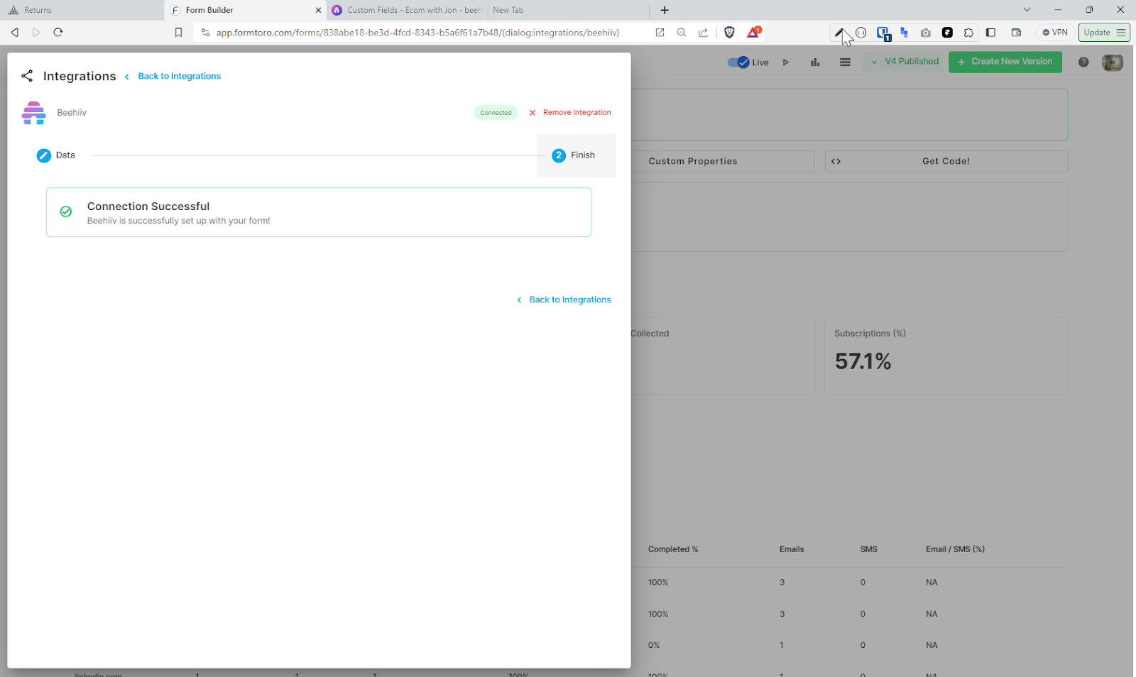Click the zoom magnifier icon in address bar
The width and height of the screenshot is (1136, 677).
tap(682, 33)
